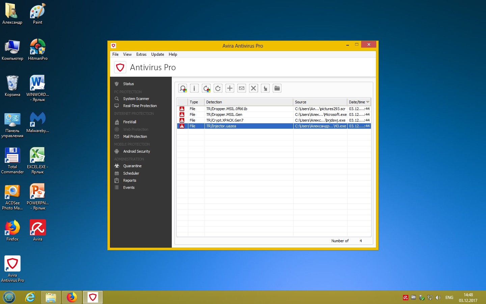
Task: Open System Scanner in the sidebar
Action: [136, 99]
